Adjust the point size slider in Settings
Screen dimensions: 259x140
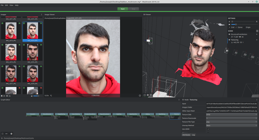(x=243, y=22)
